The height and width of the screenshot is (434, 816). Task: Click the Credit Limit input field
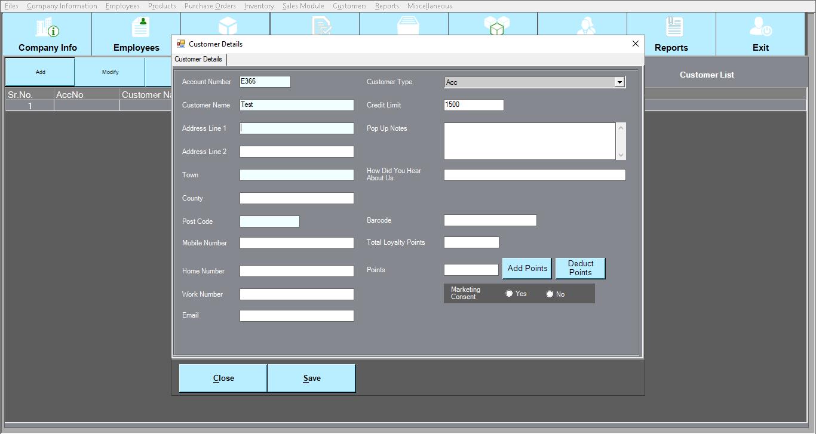(x=474, y=105)
